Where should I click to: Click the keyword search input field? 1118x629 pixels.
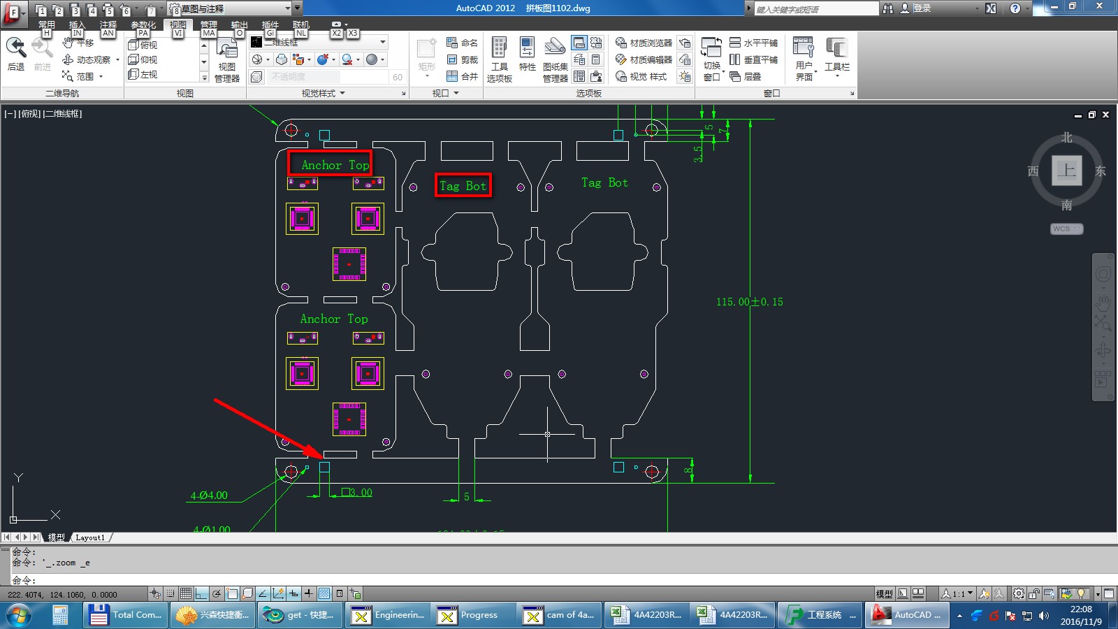coord(815,9)
